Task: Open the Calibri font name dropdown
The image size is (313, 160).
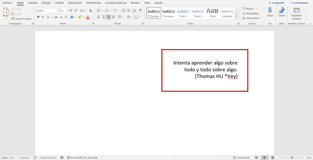Action: coord(58,11)
